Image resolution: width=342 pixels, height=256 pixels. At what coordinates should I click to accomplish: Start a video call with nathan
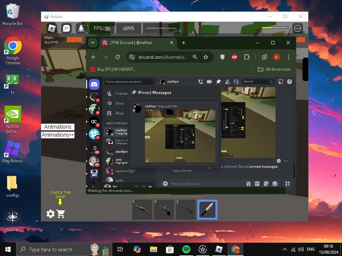coord(209,82)
